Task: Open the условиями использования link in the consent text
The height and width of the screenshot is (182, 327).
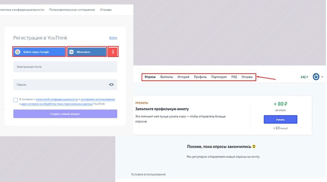Action: (98, 99)
